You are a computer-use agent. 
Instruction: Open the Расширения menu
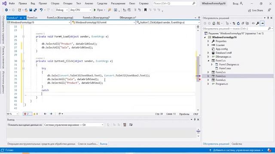(x=118, y=3)
